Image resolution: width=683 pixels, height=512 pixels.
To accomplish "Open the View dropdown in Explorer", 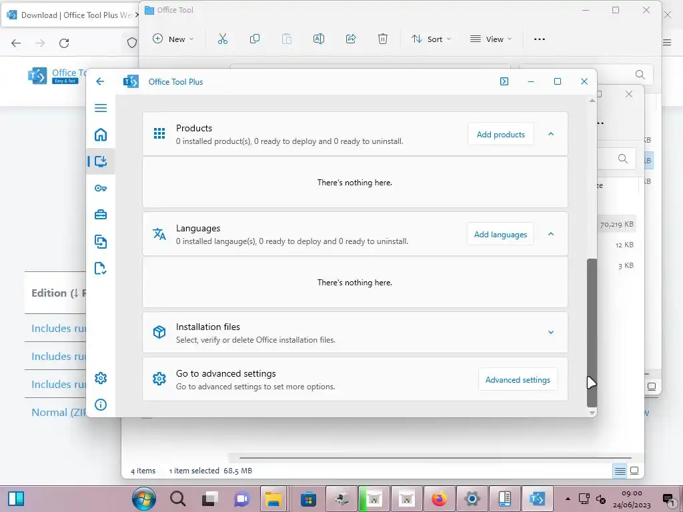I will click(x=490, y=39).
